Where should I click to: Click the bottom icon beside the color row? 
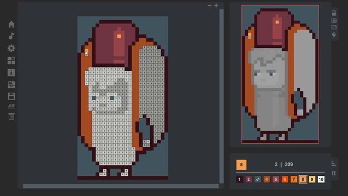333,173
